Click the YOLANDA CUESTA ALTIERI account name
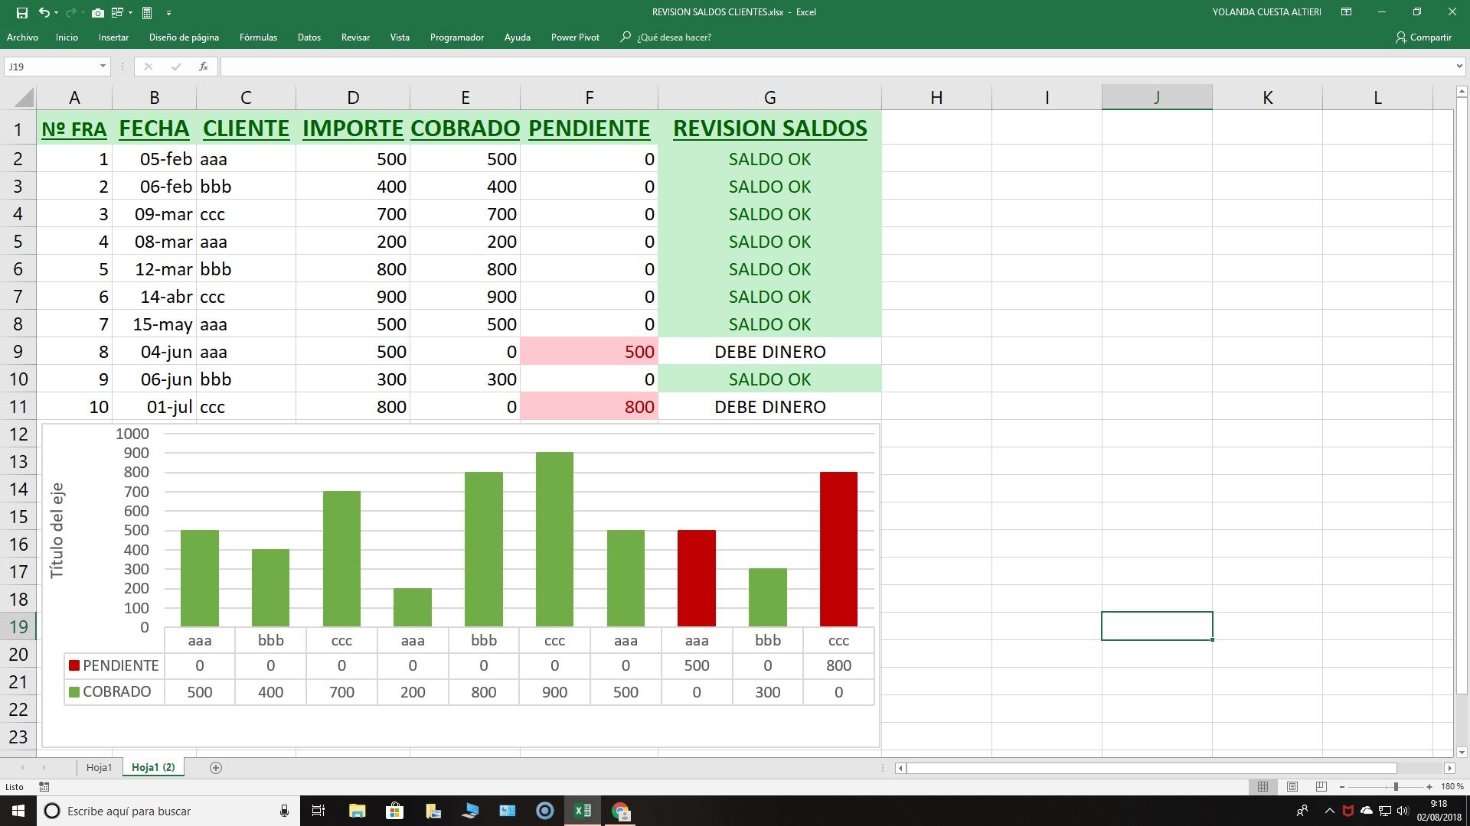This screenshot has width=1470, height=826. click(1266, 12)
